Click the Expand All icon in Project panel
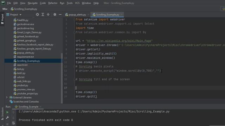 pos(43,15)
